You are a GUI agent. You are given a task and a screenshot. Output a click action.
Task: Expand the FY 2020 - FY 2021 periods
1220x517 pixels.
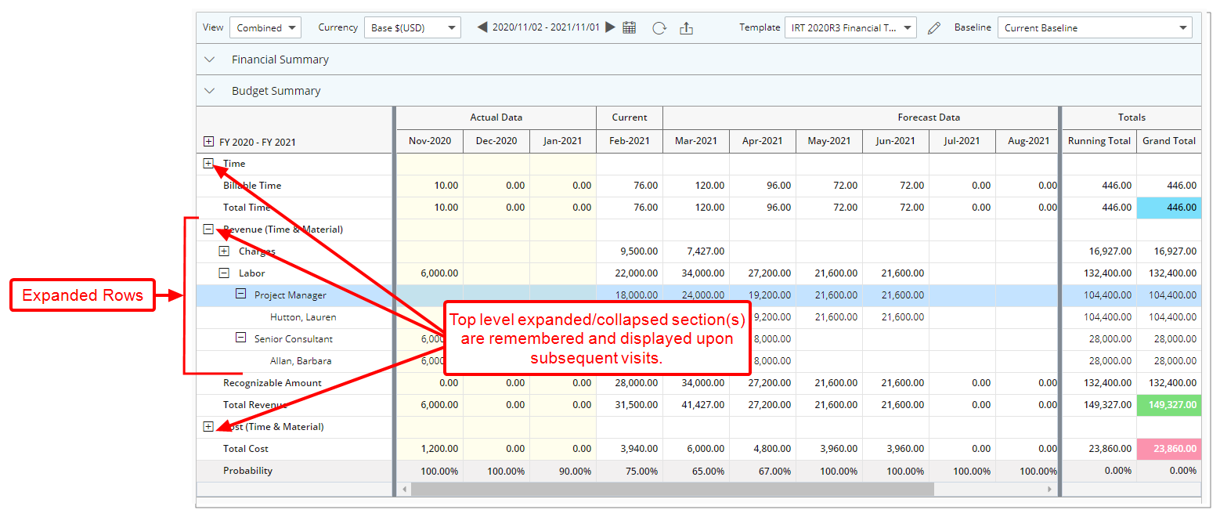pyautogui.click(x=208, y=142)
